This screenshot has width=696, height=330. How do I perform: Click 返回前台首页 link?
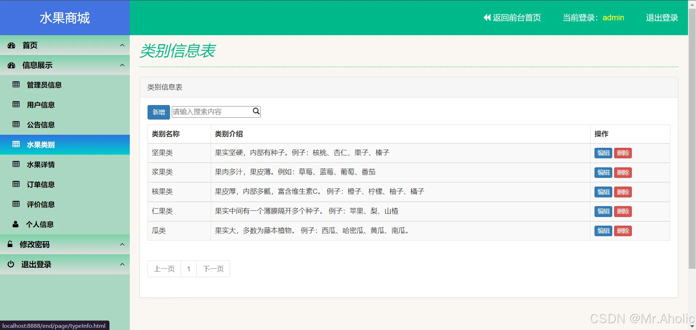click(x=512, y=17)
